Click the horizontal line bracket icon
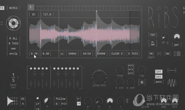The width and height of the screenshot is (185, 110). 172,70
